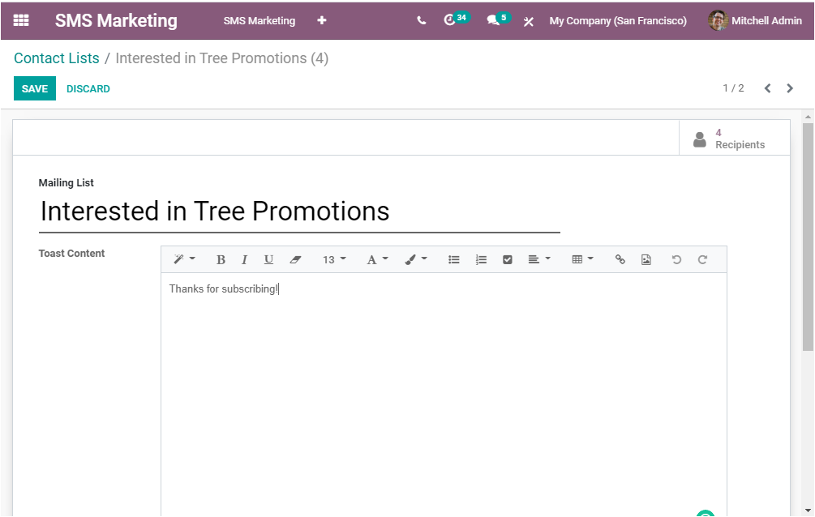815x517 pixels.
Task: Toggle bold formatting
Action: tap(221, 259)
